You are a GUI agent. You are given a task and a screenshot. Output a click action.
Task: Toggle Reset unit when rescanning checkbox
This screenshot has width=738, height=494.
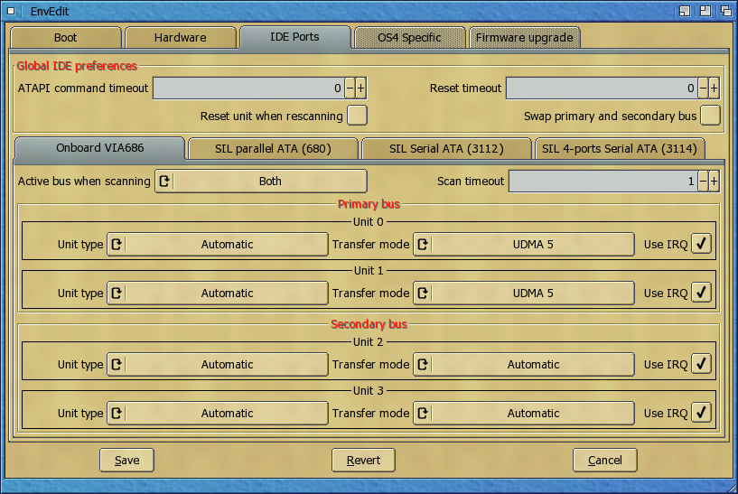(x=357, y=116)
